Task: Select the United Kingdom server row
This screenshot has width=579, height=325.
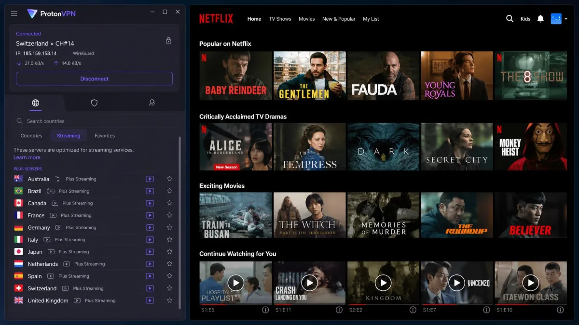Action: pyautogui.click(x=94, y=300)
